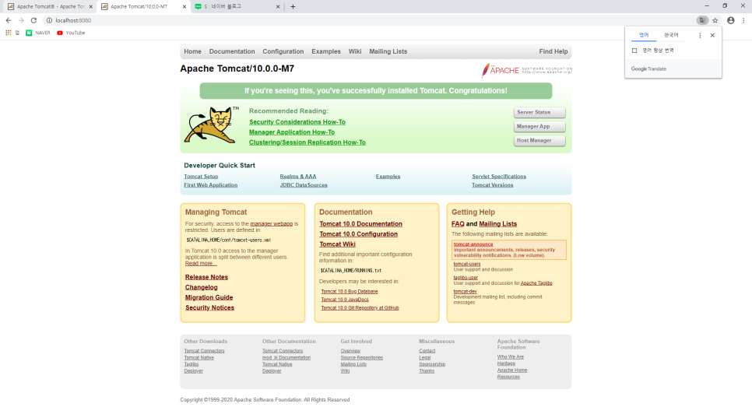Click the site info icon in address bar
The image size is (752, 407).
coord(49,20)
